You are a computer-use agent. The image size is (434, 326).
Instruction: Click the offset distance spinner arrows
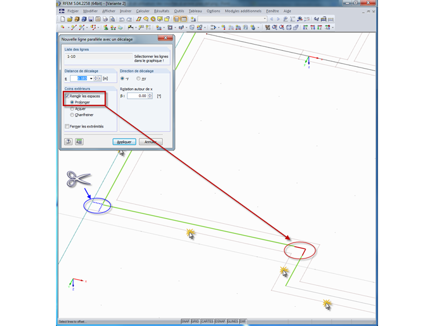tap(96, 78)
